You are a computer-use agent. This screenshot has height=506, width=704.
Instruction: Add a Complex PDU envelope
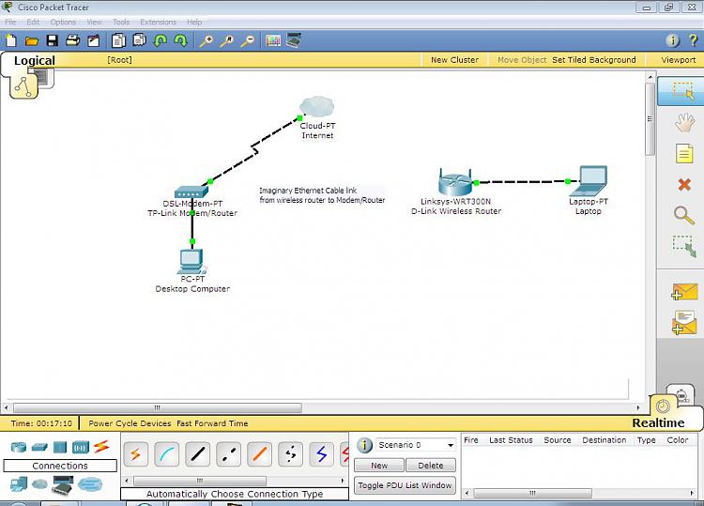click(684, 323)
